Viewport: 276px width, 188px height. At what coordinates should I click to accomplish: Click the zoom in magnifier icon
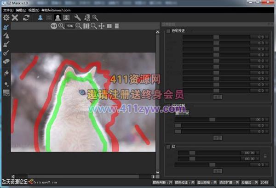tap(61, 26)
